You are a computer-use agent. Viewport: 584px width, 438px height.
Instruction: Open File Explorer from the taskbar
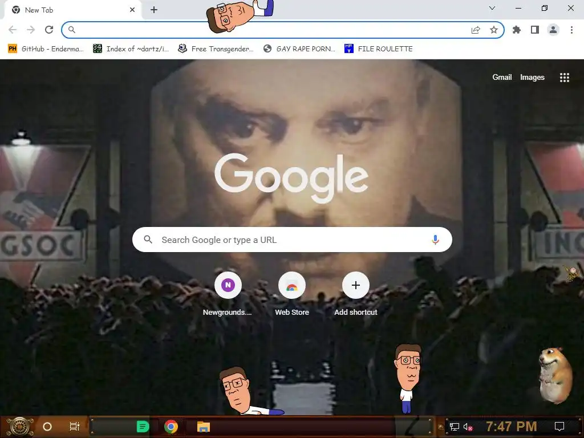click(x=204, y=427)
